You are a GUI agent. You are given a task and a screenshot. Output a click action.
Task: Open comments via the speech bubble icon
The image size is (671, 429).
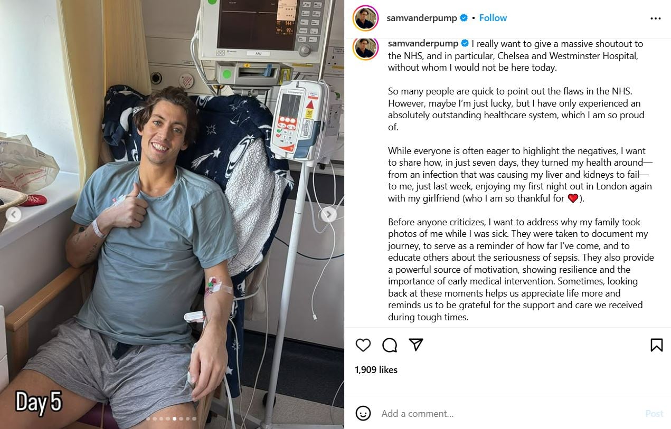(390, 345)
